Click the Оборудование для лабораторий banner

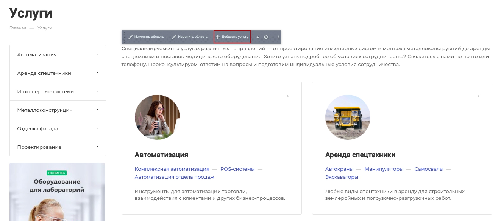[57, 192]
